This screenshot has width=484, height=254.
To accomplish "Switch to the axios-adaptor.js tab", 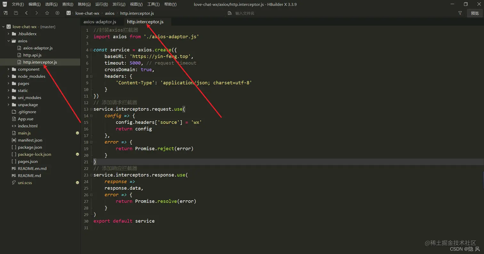I will [100, 22].
